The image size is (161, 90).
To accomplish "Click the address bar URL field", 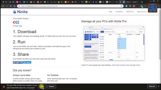I will (70, 6).
